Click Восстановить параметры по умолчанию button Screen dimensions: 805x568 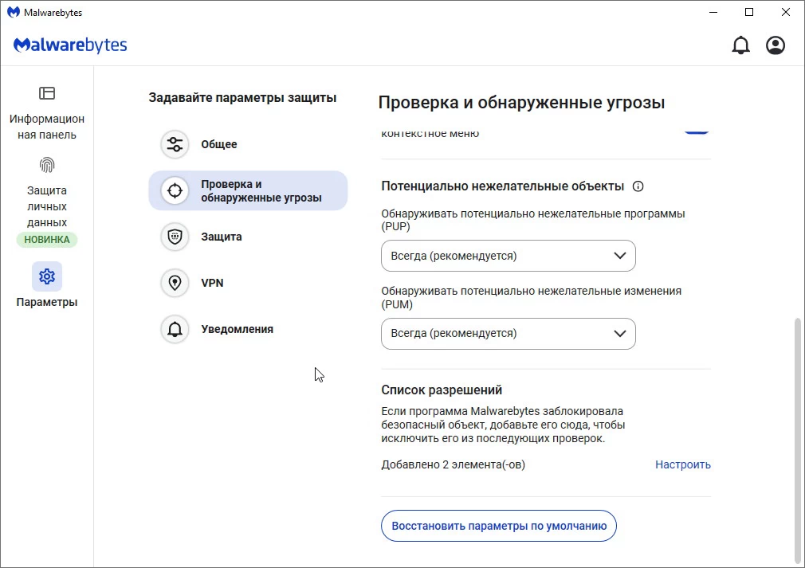click(x=499, y=526)
